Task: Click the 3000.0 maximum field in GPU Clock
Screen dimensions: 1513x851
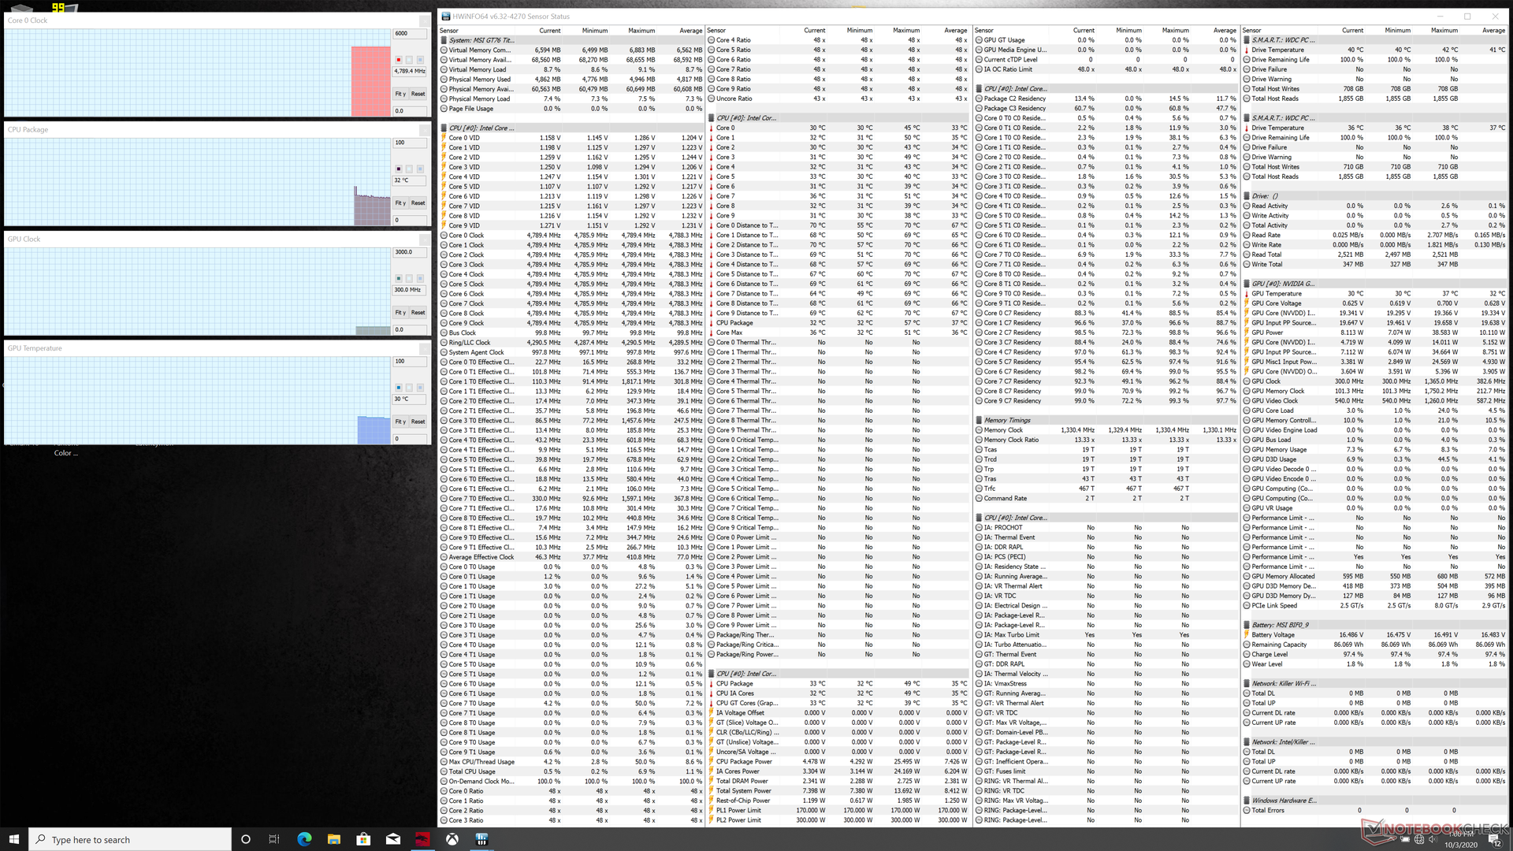Action: [409, 252]
